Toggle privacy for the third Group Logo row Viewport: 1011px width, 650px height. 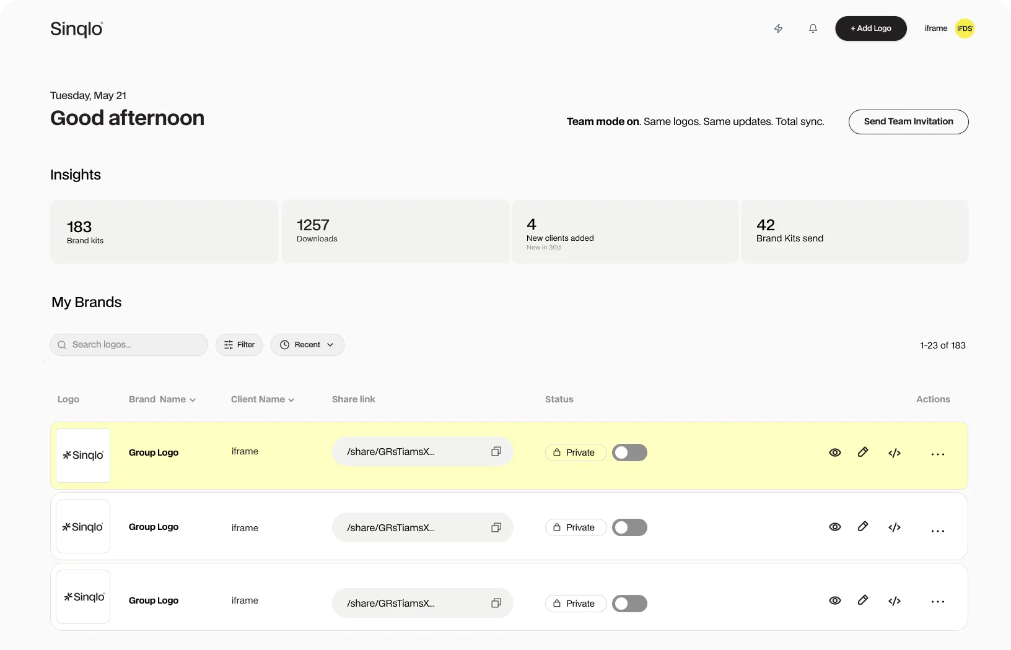point(629,603)
